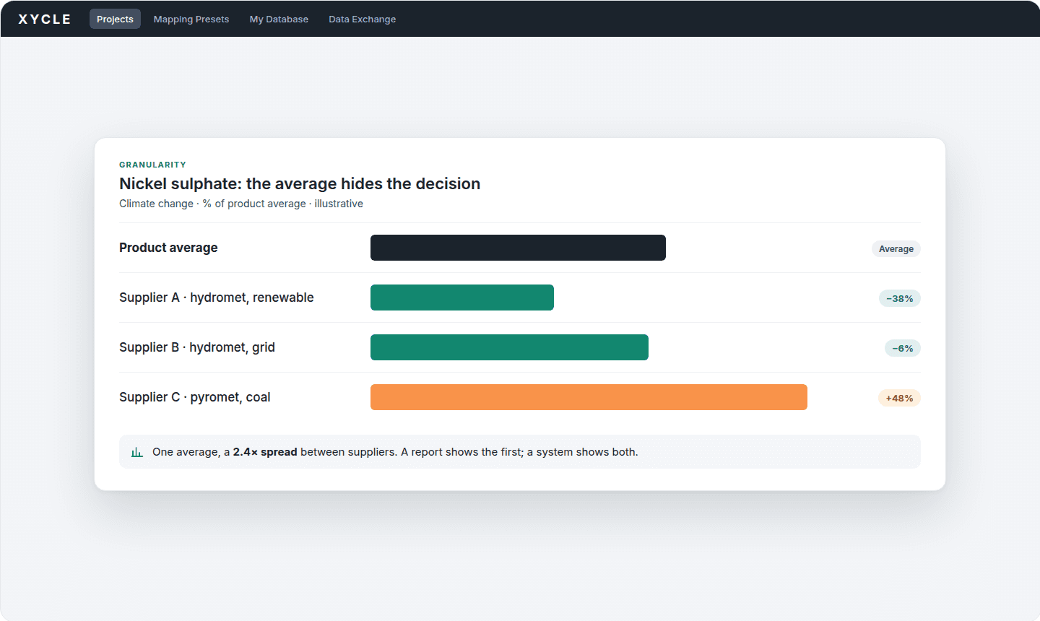
Task: Click Supplier A green bar
Action: click(x=462, y=298)
